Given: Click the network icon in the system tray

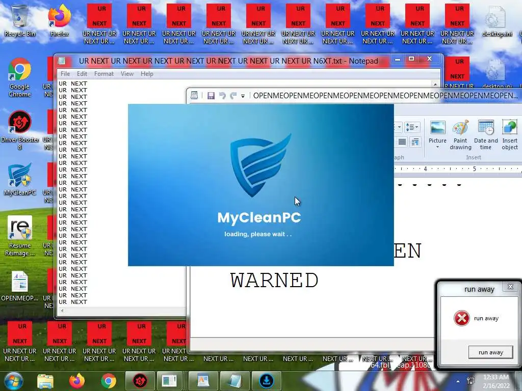Looking at the screenshot, I should pyautogui.click(x=471, y=381).
